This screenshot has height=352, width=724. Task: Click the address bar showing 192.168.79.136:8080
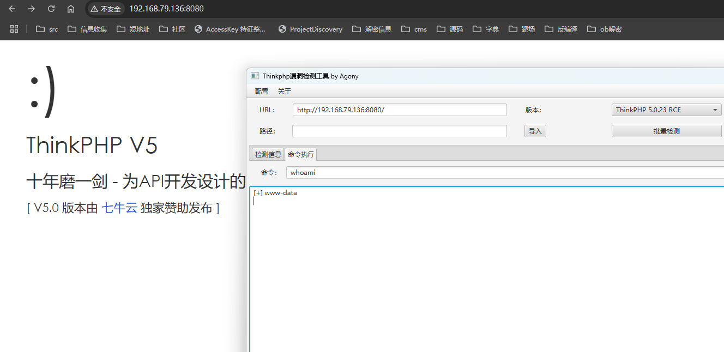click(x=166, y=9)
